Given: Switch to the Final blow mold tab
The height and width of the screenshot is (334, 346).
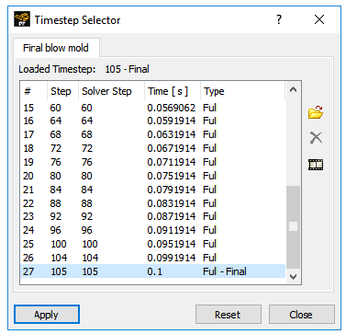Looking at the screenshot, I should point(56,48).
